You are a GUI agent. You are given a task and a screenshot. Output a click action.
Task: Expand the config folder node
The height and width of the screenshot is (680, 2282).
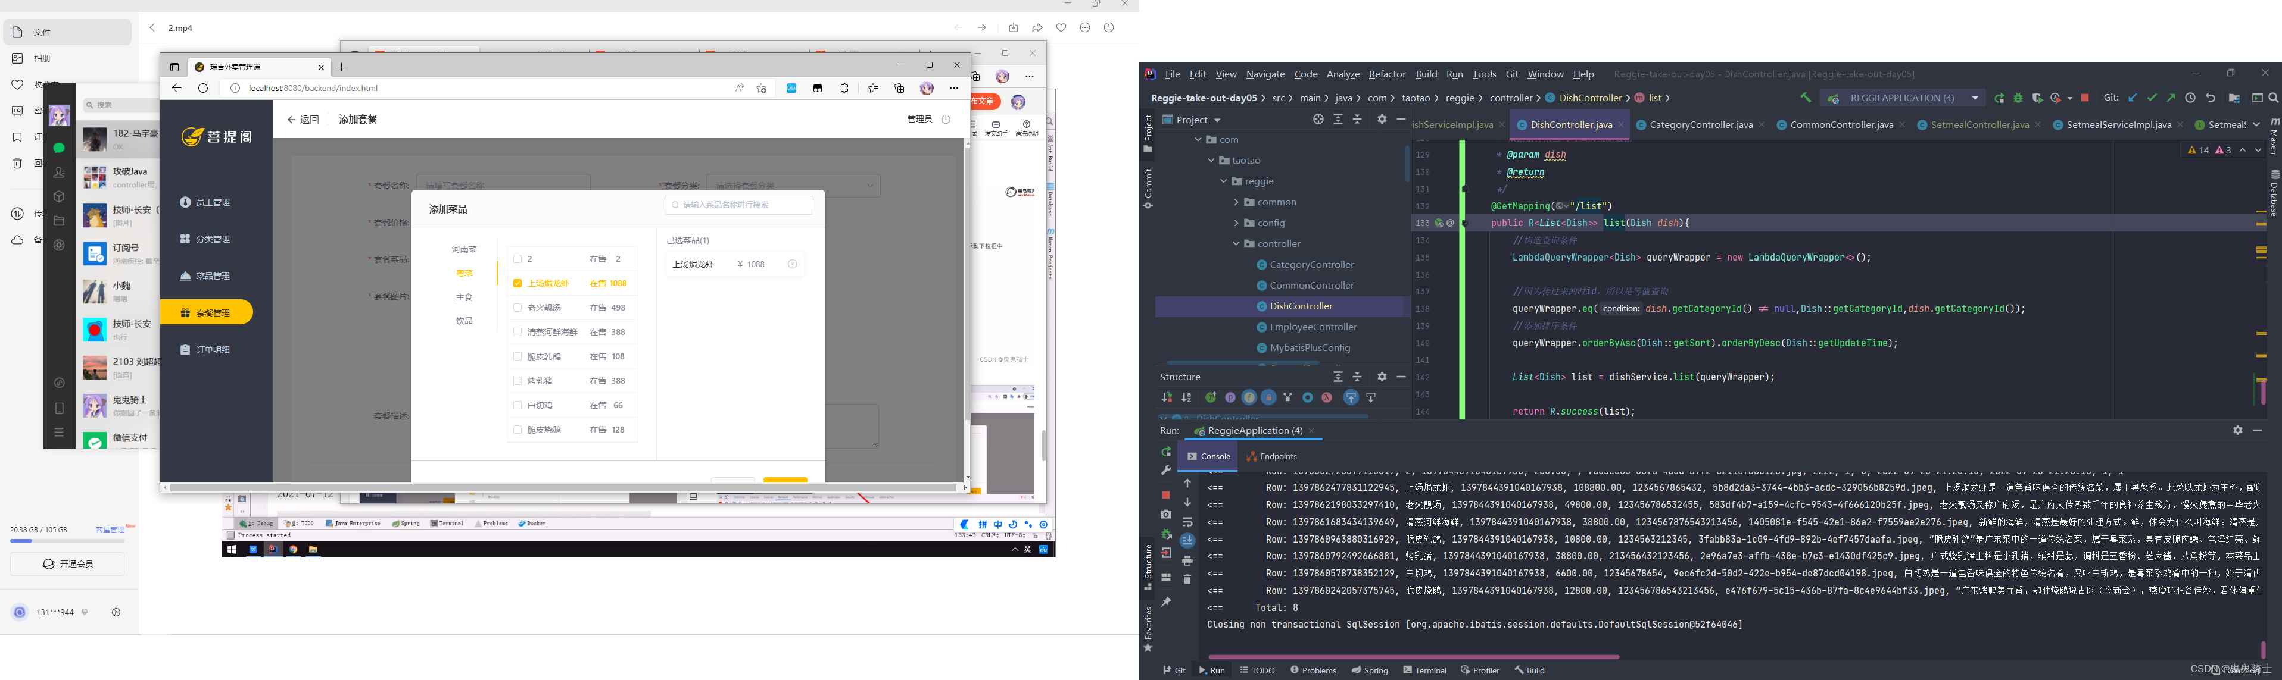pyautogui.click(x=1237, y=223)
